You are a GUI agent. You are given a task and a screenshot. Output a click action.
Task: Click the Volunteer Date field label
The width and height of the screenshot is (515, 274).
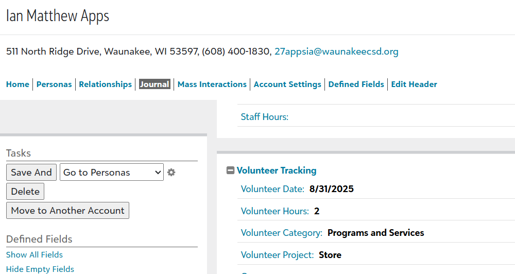pos(272,189)
